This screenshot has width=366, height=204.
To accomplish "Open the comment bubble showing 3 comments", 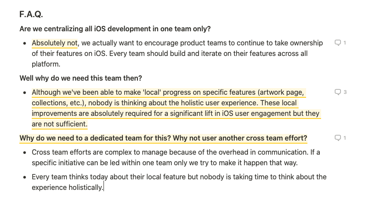I will coord(340,92).
